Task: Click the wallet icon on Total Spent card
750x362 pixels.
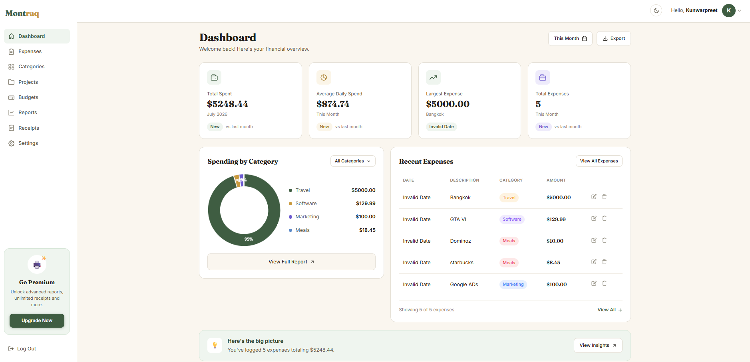Action: coord(214,77)
